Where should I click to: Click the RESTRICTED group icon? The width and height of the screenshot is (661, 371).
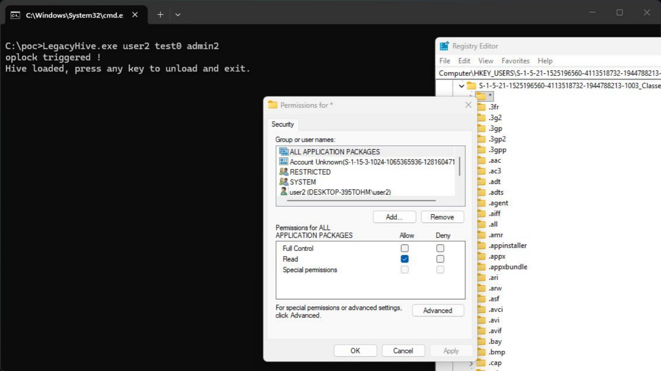[283, 171]
